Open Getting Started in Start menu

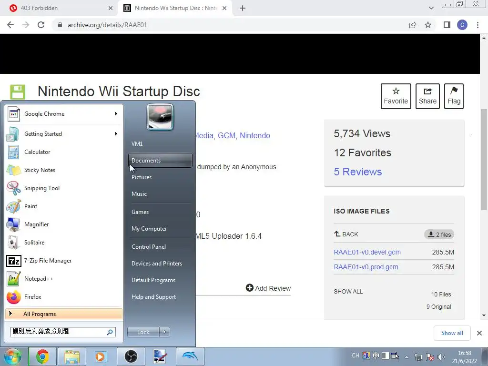(64, 134)
